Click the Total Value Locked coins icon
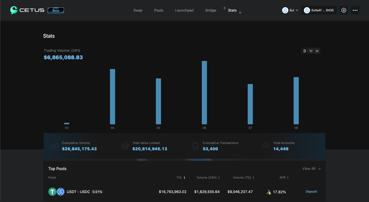Viewport: 369px width, 202px height. 125,146
